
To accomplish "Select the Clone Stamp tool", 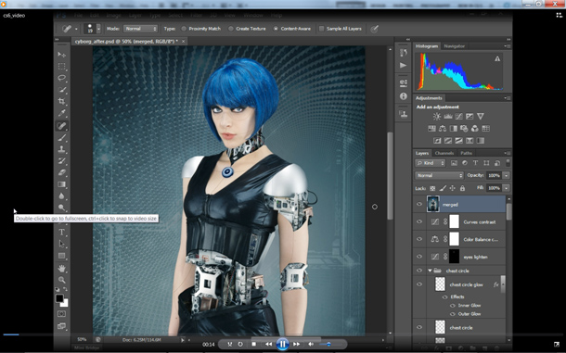I will pos(62,149).
